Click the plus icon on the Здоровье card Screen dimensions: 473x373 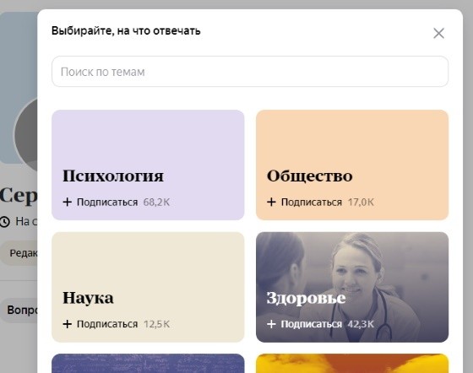coord(271,324)
